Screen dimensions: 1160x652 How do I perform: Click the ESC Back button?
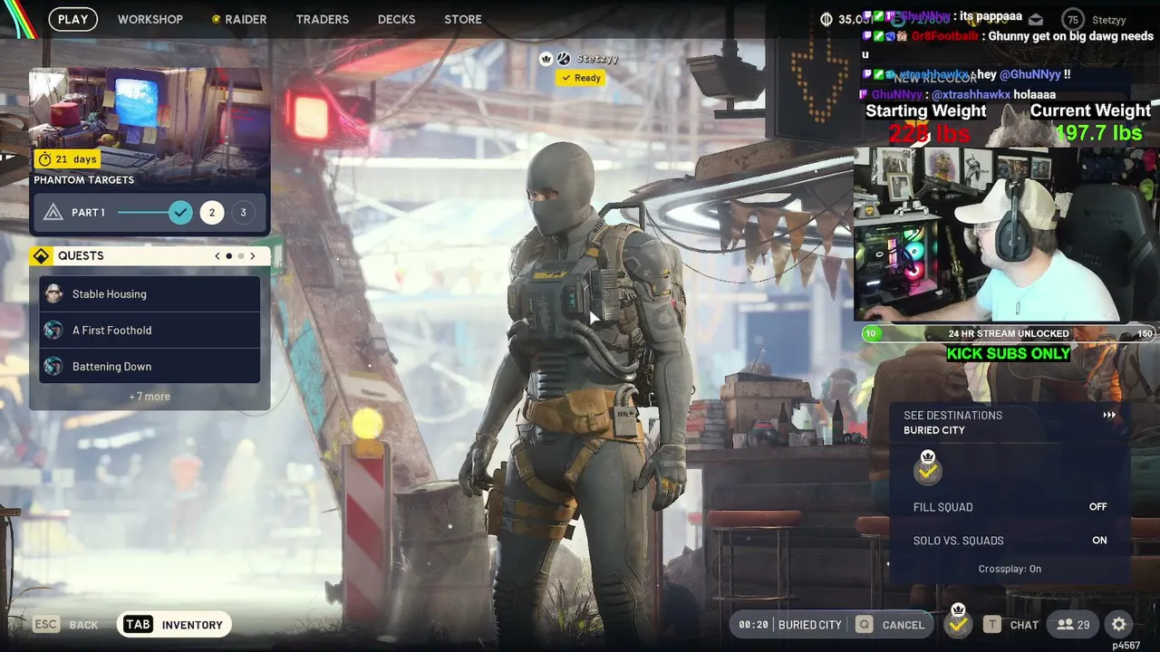point(65,625)
